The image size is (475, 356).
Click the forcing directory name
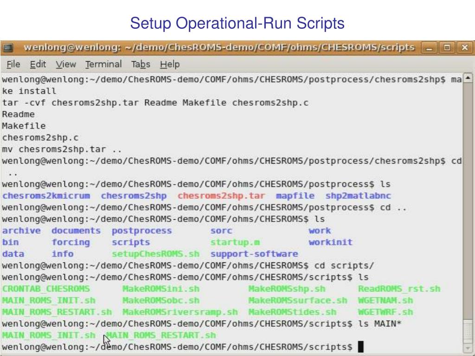(71, 242)
